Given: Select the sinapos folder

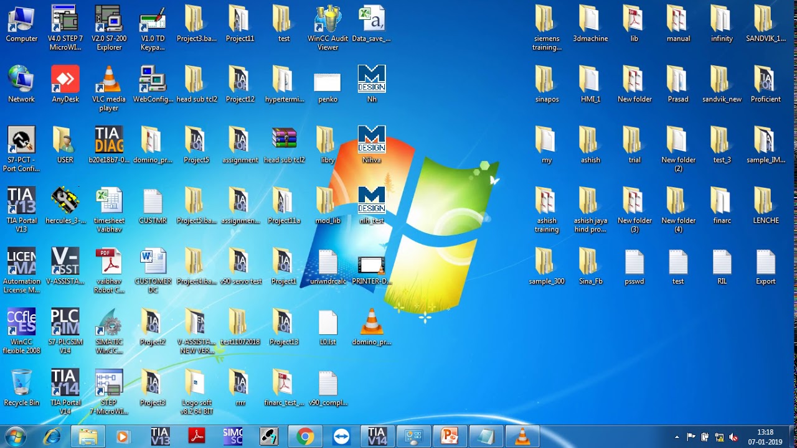Looking at the screenshot, I should coord(547,85).
